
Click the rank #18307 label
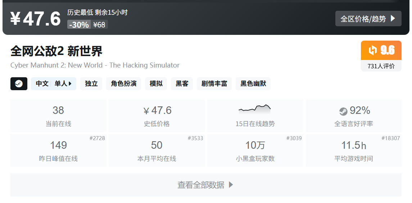pyautogui.click(x=391, y=138)
